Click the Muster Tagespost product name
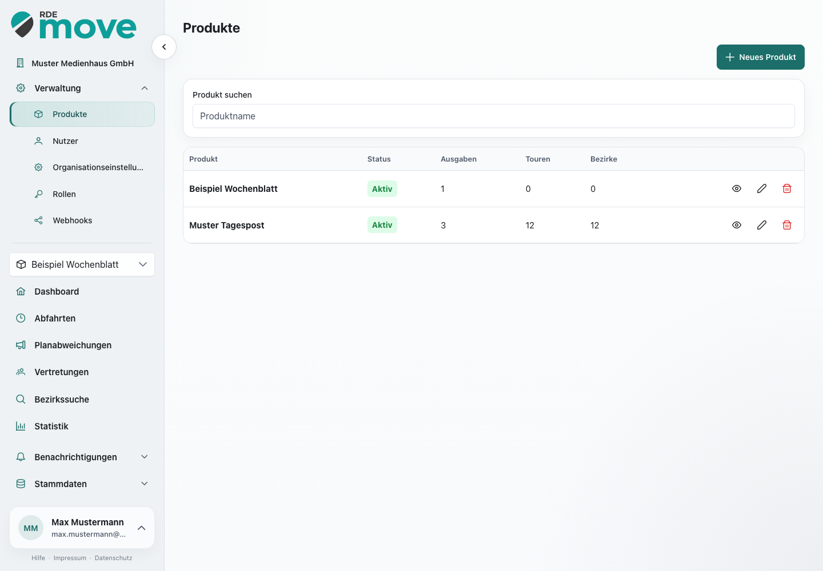823x571 pixels. pos(227,225)
